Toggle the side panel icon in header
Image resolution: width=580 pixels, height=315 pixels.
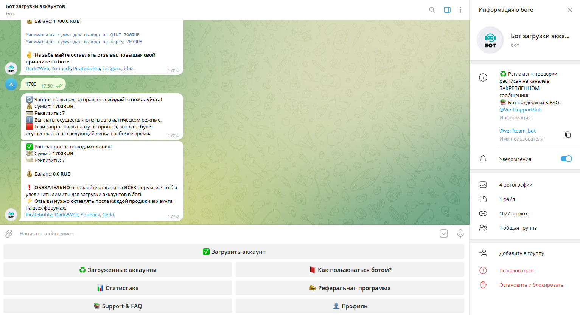(447, 10)
